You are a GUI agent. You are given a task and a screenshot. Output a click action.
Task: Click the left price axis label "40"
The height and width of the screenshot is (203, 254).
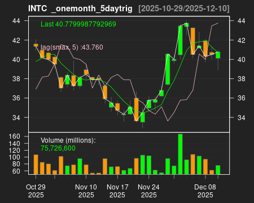16,60
